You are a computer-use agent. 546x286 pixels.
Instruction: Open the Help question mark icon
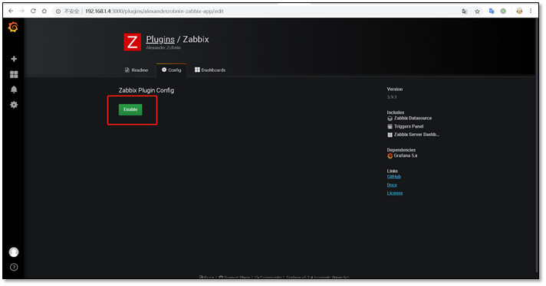pos(14,267)
